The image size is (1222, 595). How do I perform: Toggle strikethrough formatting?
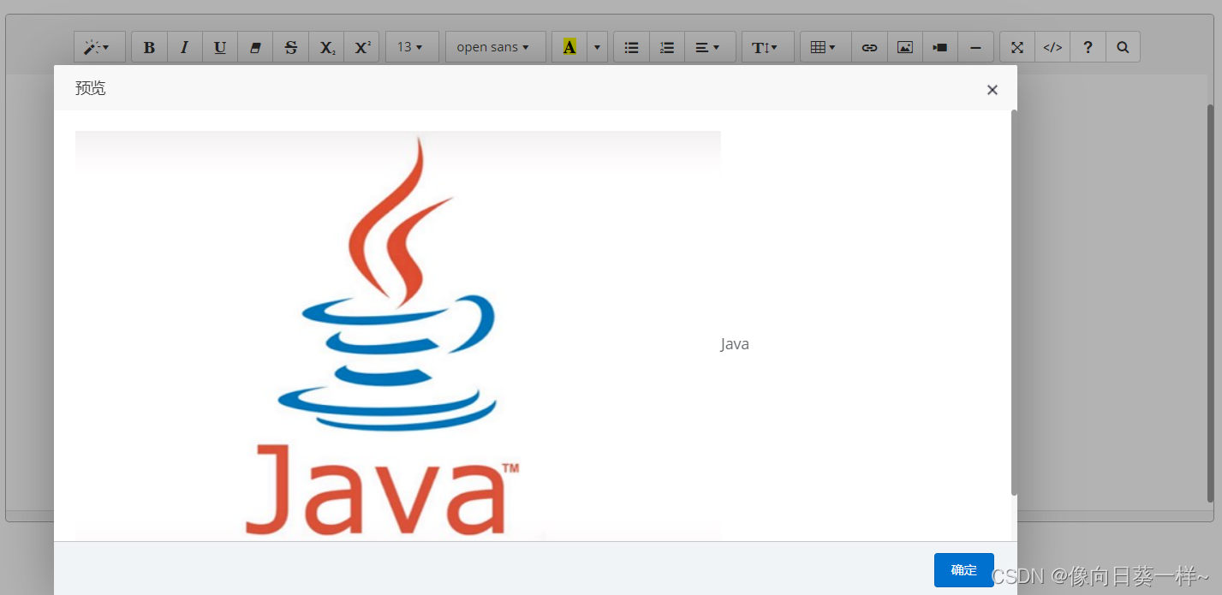(x=291, y=47)
